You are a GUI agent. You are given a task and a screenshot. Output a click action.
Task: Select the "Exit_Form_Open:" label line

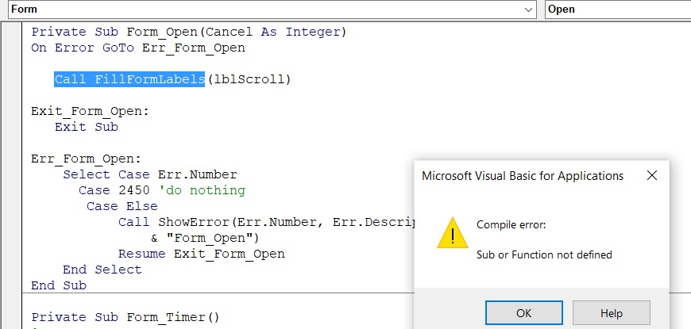[x=90, y=111]
